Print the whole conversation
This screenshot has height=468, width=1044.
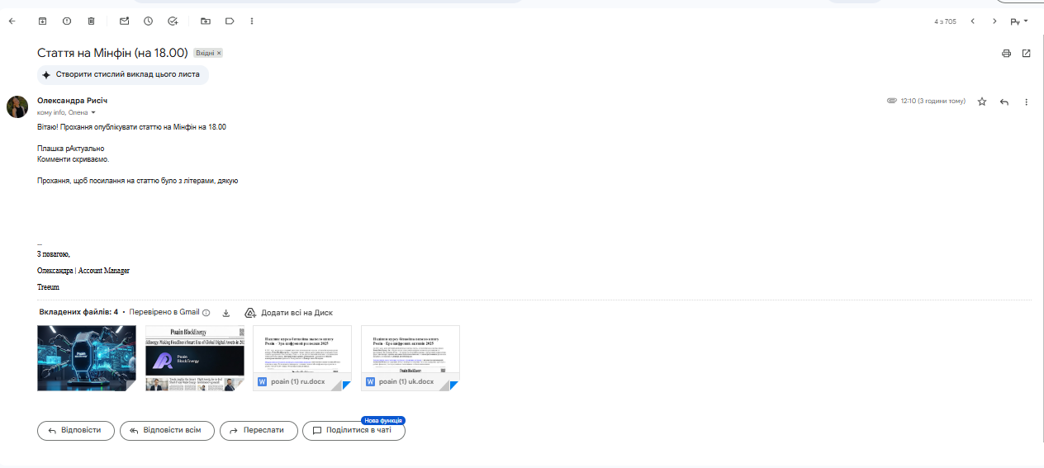pos(1006,53)
